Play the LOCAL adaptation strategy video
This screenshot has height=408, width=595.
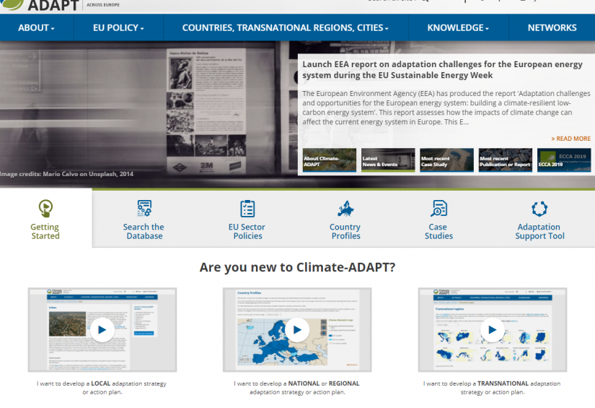coord(102,330)
